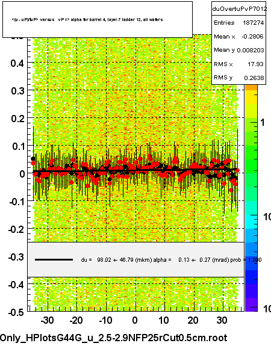Viewport: 271px width, 346px height.
Task: Click the x-axis label -30
Action: click(47, 320)
